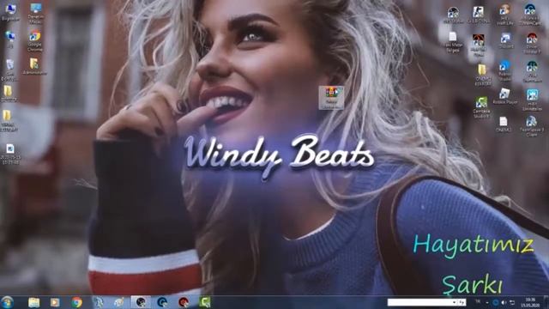Image resolution: width=549 pixels, height=309 pixels.
Task: Open the light-blue uninstaller shortcut icon
Action: click(532, 100)
